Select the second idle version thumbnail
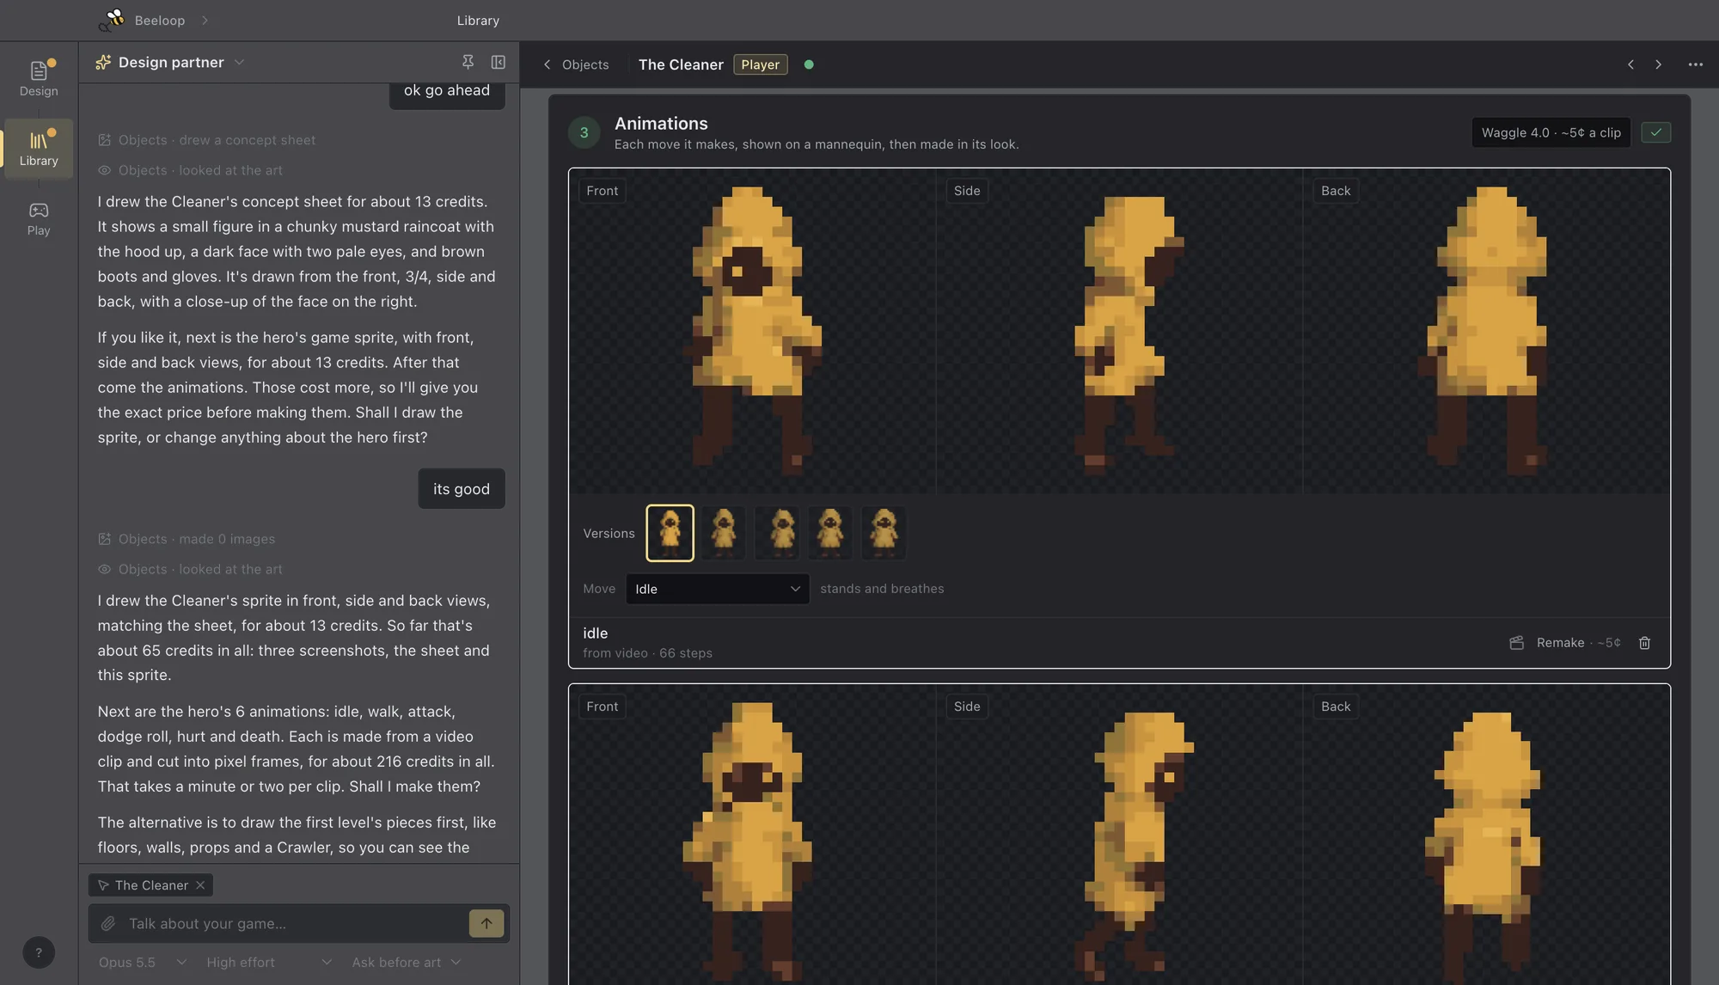Screen dimensions: 1719x985 coord(723,533)
